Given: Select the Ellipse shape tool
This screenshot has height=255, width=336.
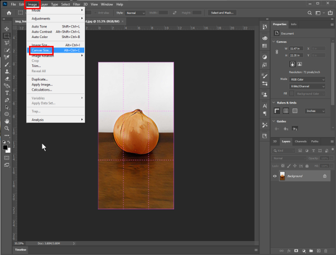Looking at the screenshot, I should pyautogui.click(x=7, y=114).
